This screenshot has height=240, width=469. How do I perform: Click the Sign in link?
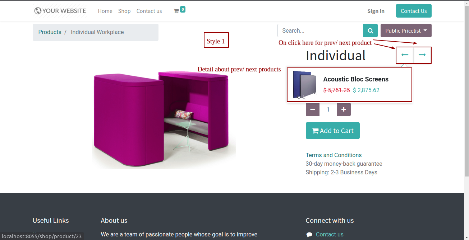[376, 11]
